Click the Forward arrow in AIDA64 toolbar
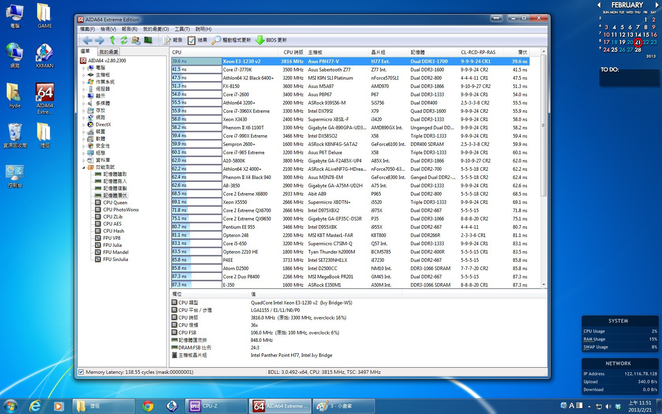The width and height of the screenshot is (662, 414). point(100,40)
